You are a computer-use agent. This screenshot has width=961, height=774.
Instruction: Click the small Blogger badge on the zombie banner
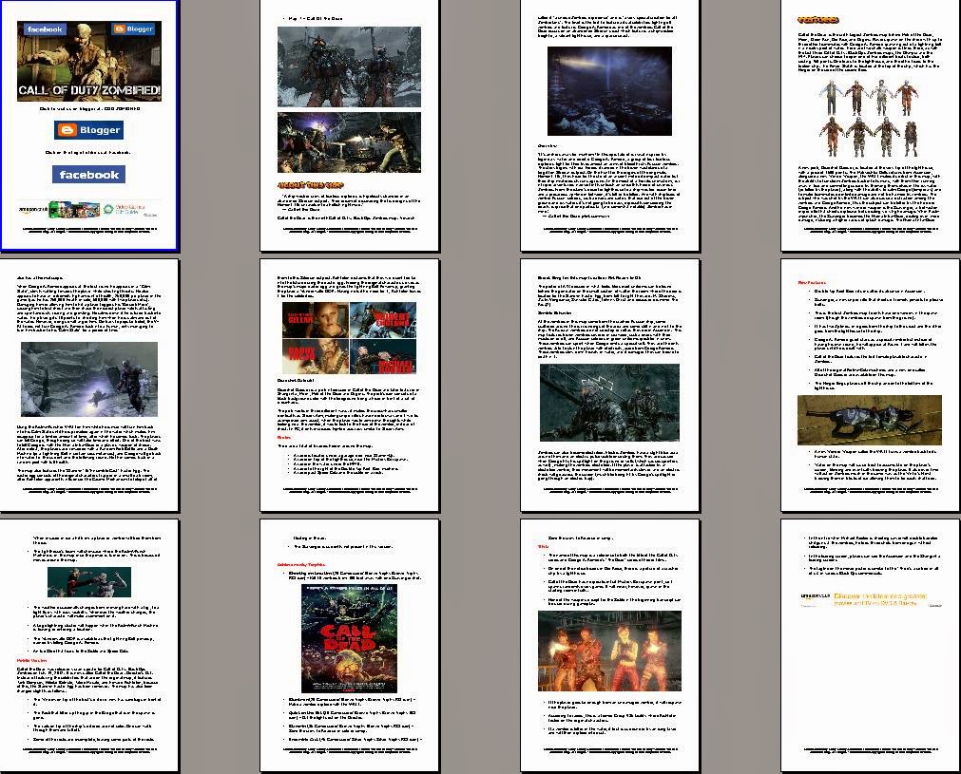(134, 28)
